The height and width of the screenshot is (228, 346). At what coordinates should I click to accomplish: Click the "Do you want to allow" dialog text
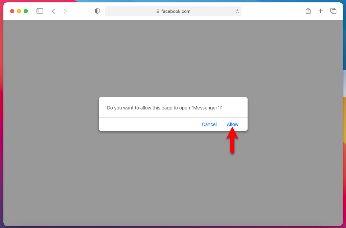point(164,108)
